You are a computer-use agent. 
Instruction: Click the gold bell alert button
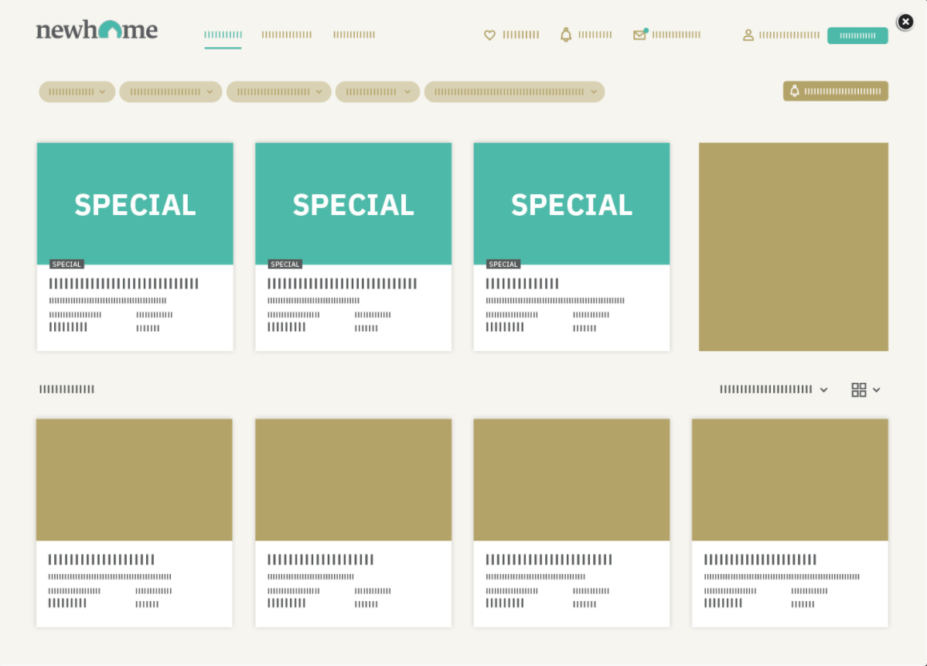(x=835, y=91)
